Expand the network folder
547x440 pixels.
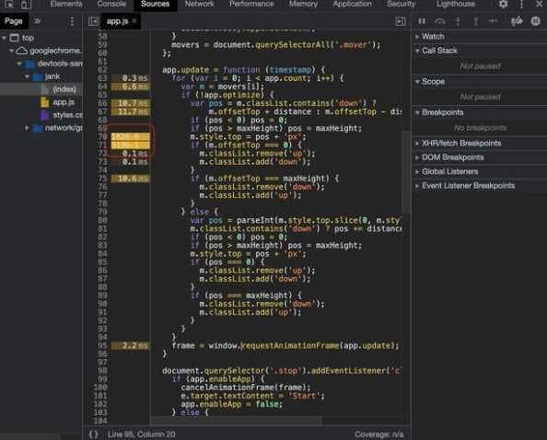[x=28, y=128]
